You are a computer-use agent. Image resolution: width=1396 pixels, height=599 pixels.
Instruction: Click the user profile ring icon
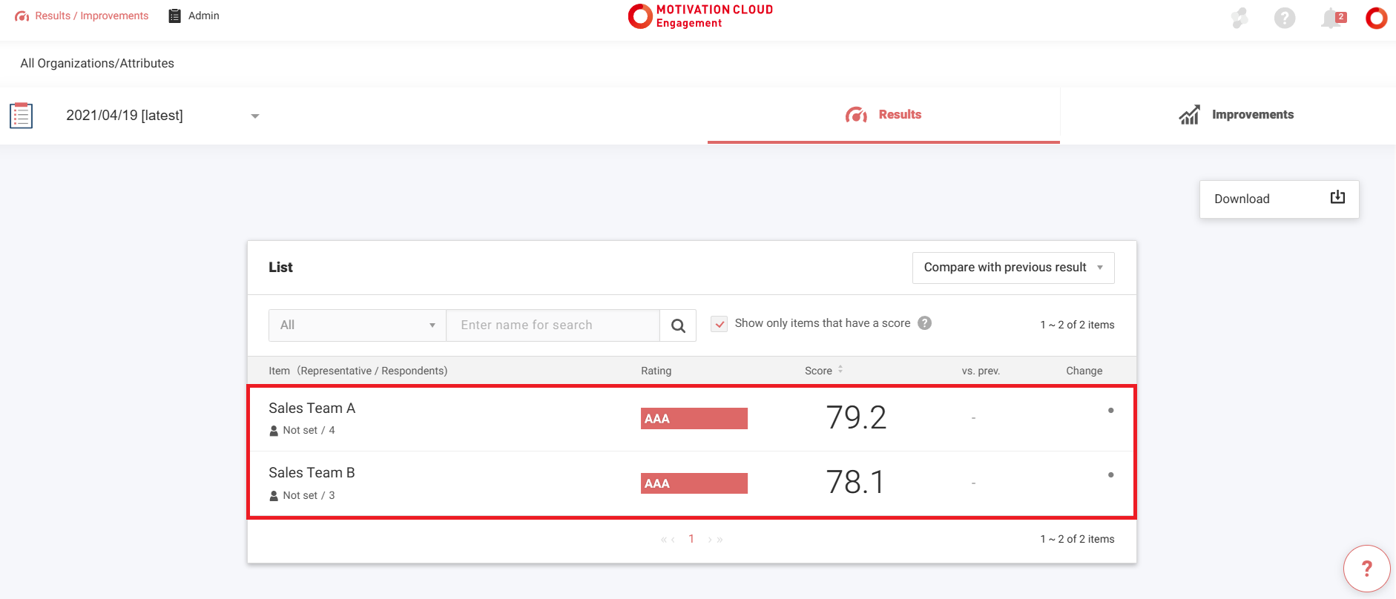click(x=1376, y=18)
